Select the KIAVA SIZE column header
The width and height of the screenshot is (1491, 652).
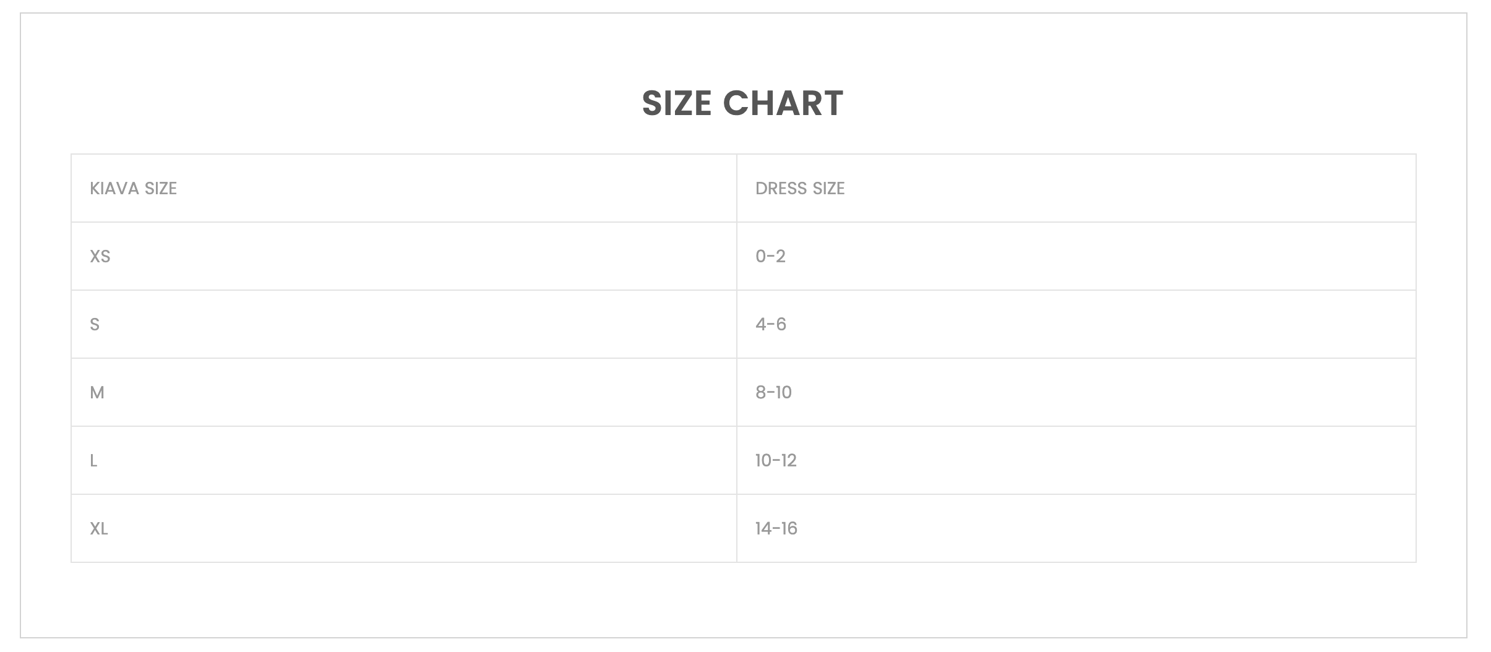pyautogui.click(x=133, y=188)
